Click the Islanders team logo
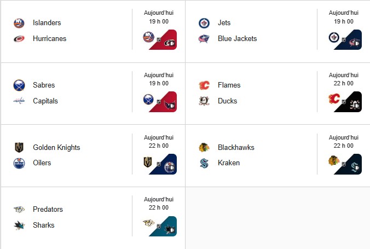Image resolution: width=370 pixels, height=249 pixels. click(x=19, y=23)
